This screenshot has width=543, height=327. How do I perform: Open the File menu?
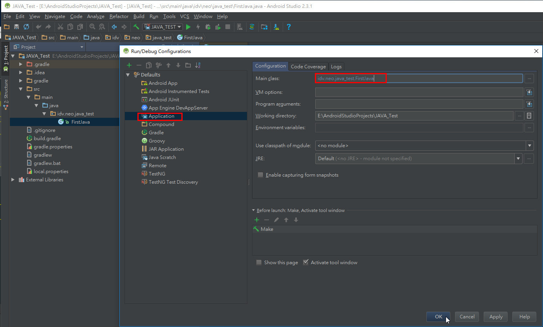coord(7,16)
